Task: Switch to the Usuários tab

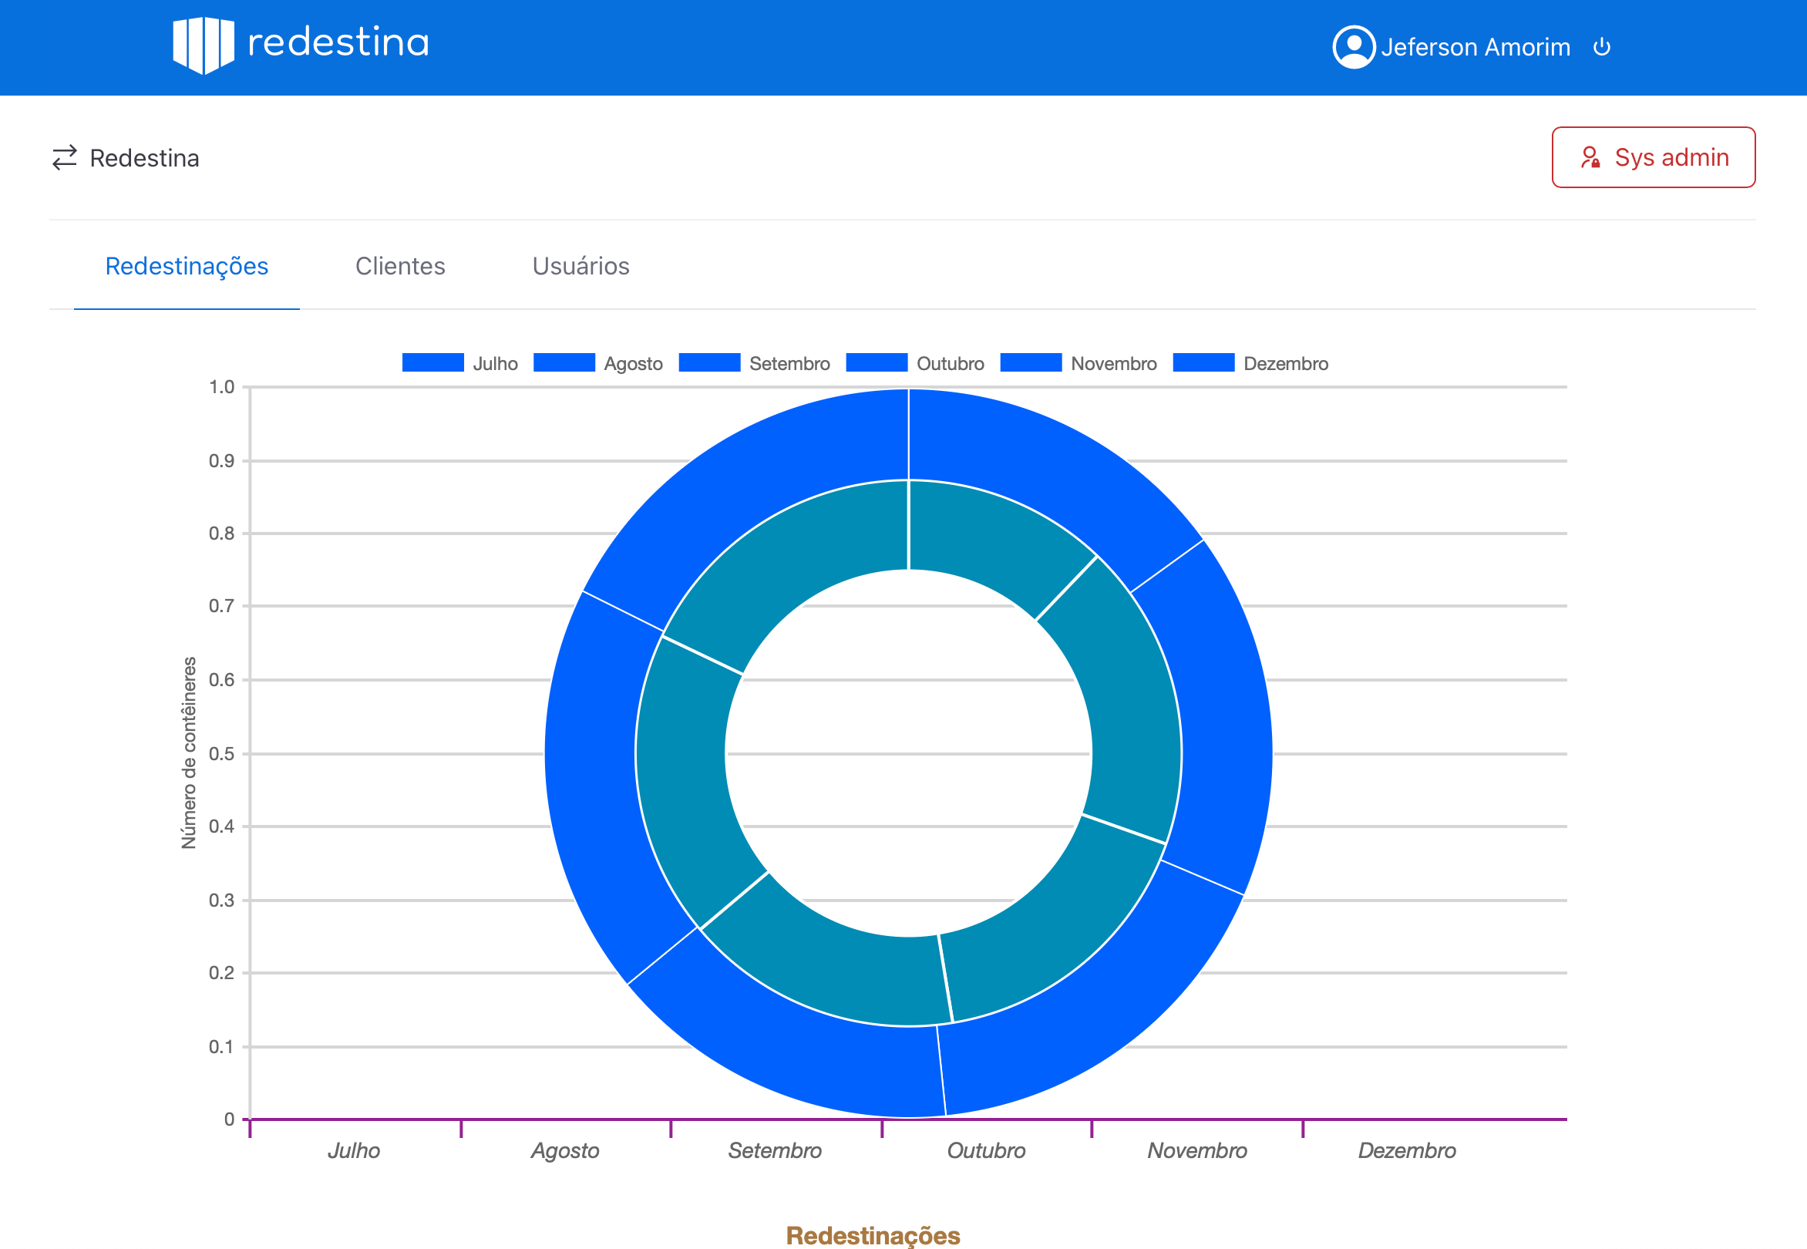Action: coord(580,266)
